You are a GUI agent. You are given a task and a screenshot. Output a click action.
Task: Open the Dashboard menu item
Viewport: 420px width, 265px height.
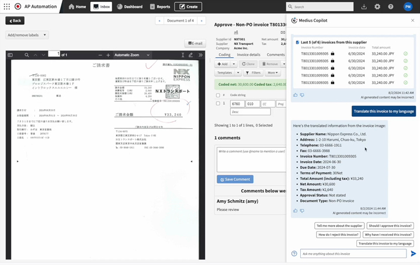130,6
